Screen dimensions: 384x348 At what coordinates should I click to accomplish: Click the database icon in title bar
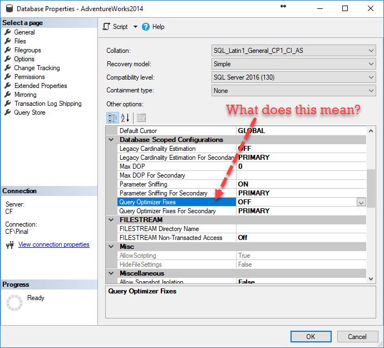9,8
